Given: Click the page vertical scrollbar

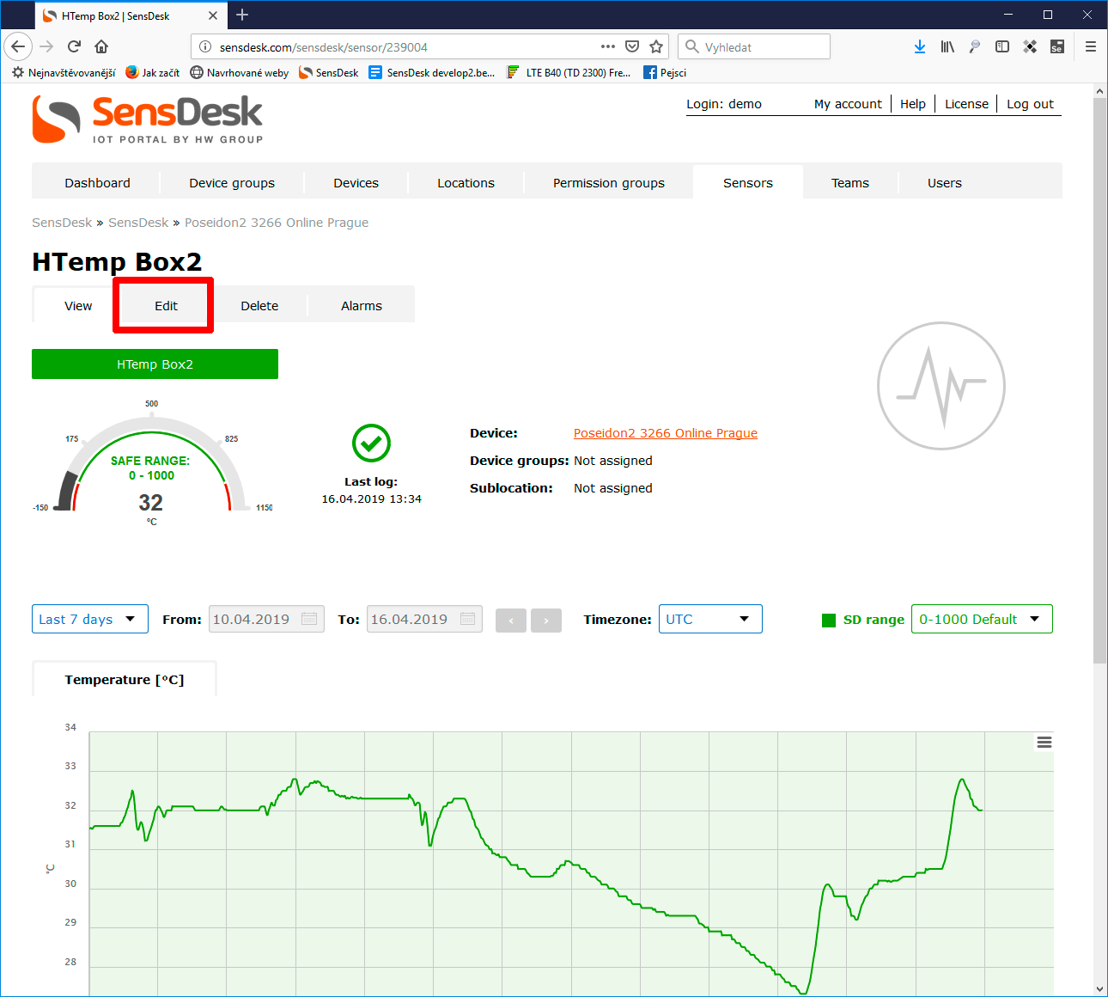Looking at the screenshot, I should [x=1100, y=382].
